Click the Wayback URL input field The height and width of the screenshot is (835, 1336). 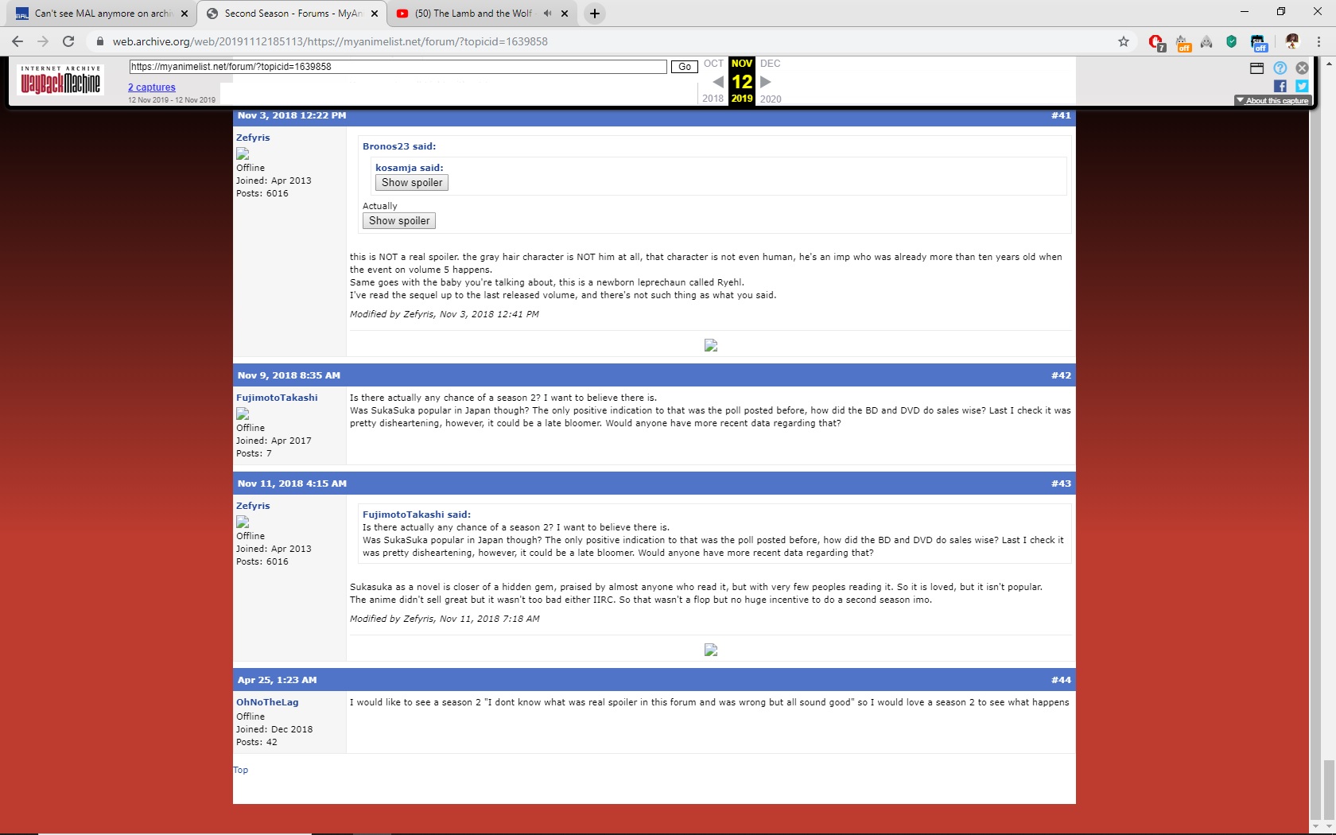pyautogui.click(x=398, y=67)
